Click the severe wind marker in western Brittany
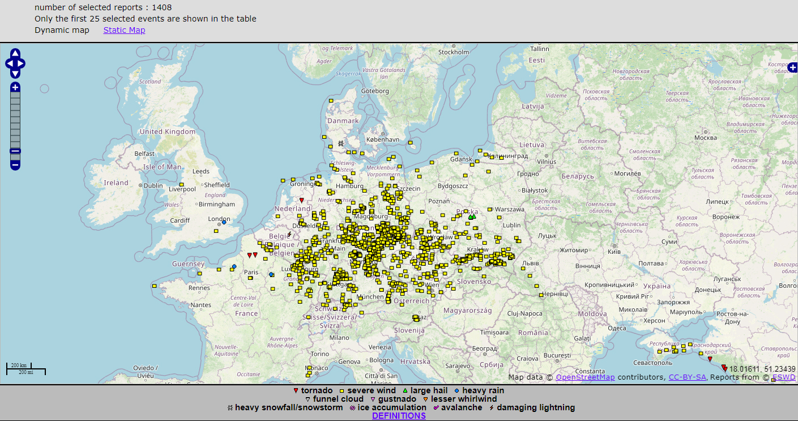This screenshot has height=421, width=798. [x=154, y=286]
